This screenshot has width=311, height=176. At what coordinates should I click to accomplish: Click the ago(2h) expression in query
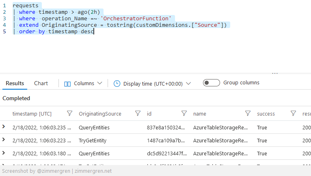click(x=89, y=12)
